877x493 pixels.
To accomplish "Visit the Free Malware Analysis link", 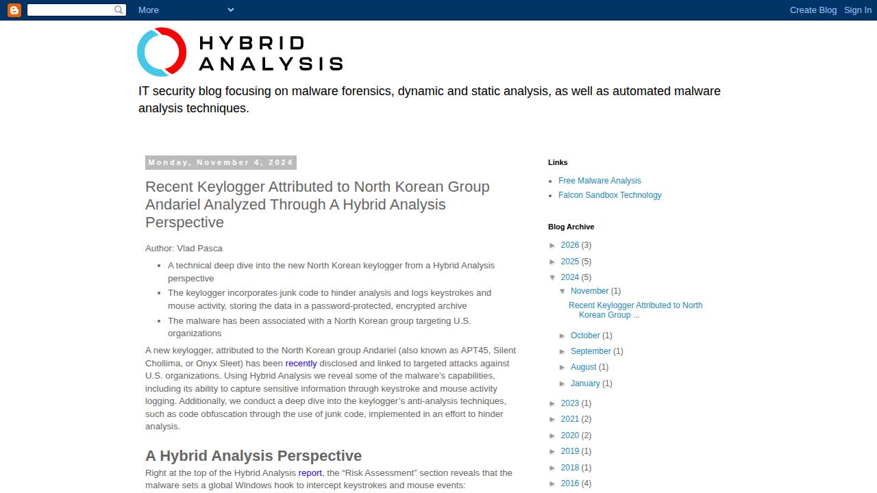I will coord(600,181).
